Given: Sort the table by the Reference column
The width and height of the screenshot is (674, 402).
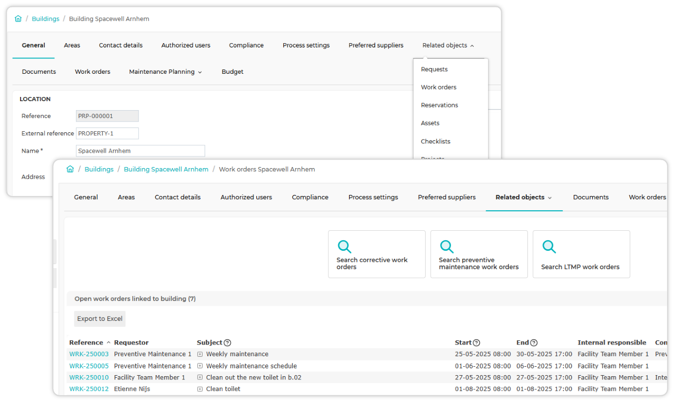Looking at the screenshot, I should click(86, 342).
